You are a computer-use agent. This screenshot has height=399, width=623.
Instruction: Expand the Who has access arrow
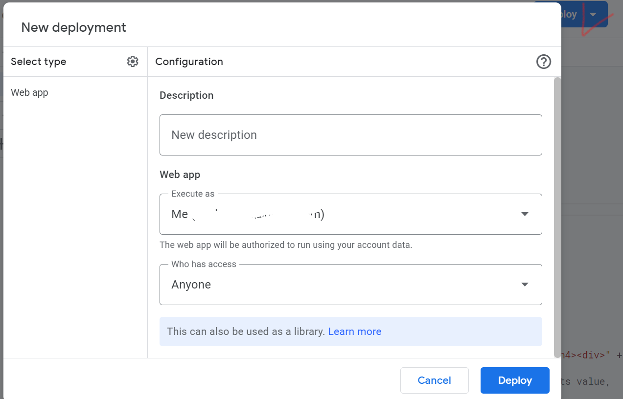525,285
